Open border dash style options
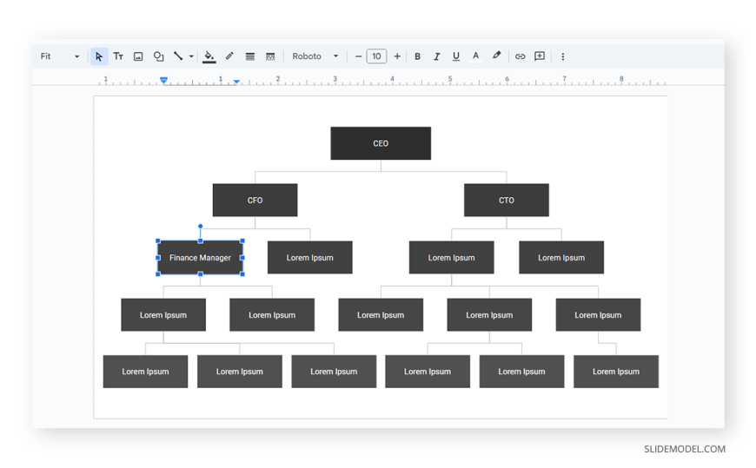 270,56
